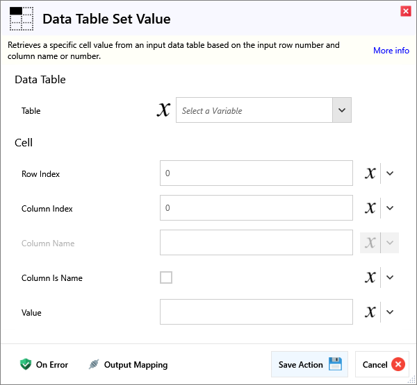Click the Output Mapping plug icon
Image resolution: width=417 pixels, height=385 pixels.
(94, 364)
